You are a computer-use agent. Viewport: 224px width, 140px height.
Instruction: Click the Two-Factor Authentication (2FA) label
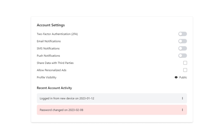(57, 34)
